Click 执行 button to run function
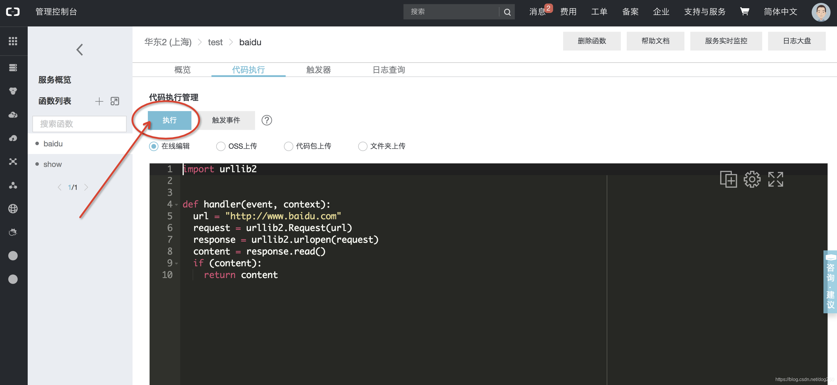Screen dimensions: 837x385 coord(169,120)
